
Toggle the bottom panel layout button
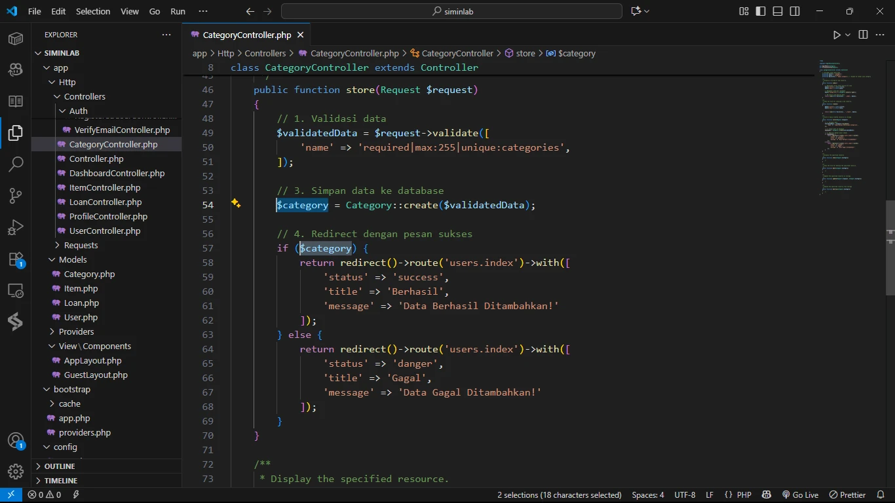(778, 11)
